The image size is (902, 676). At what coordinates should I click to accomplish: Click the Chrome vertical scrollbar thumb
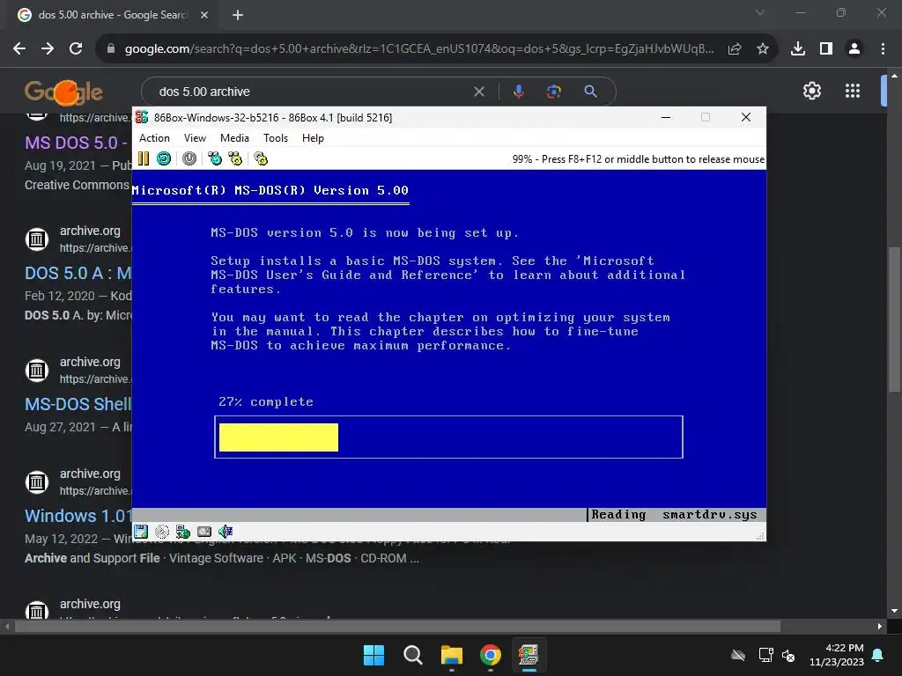click(x=894, y=319)
